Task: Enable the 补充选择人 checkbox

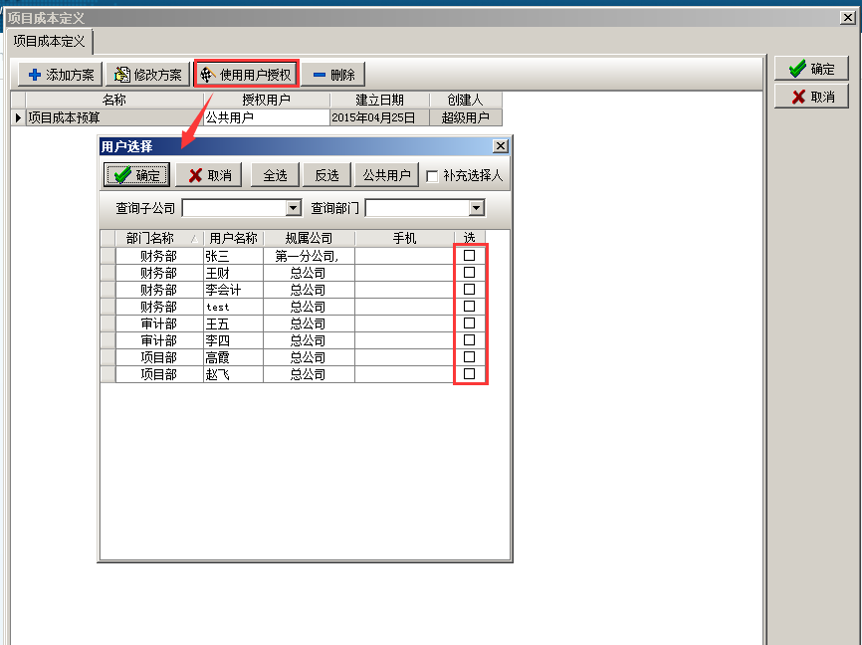Action: click(432, 176)
